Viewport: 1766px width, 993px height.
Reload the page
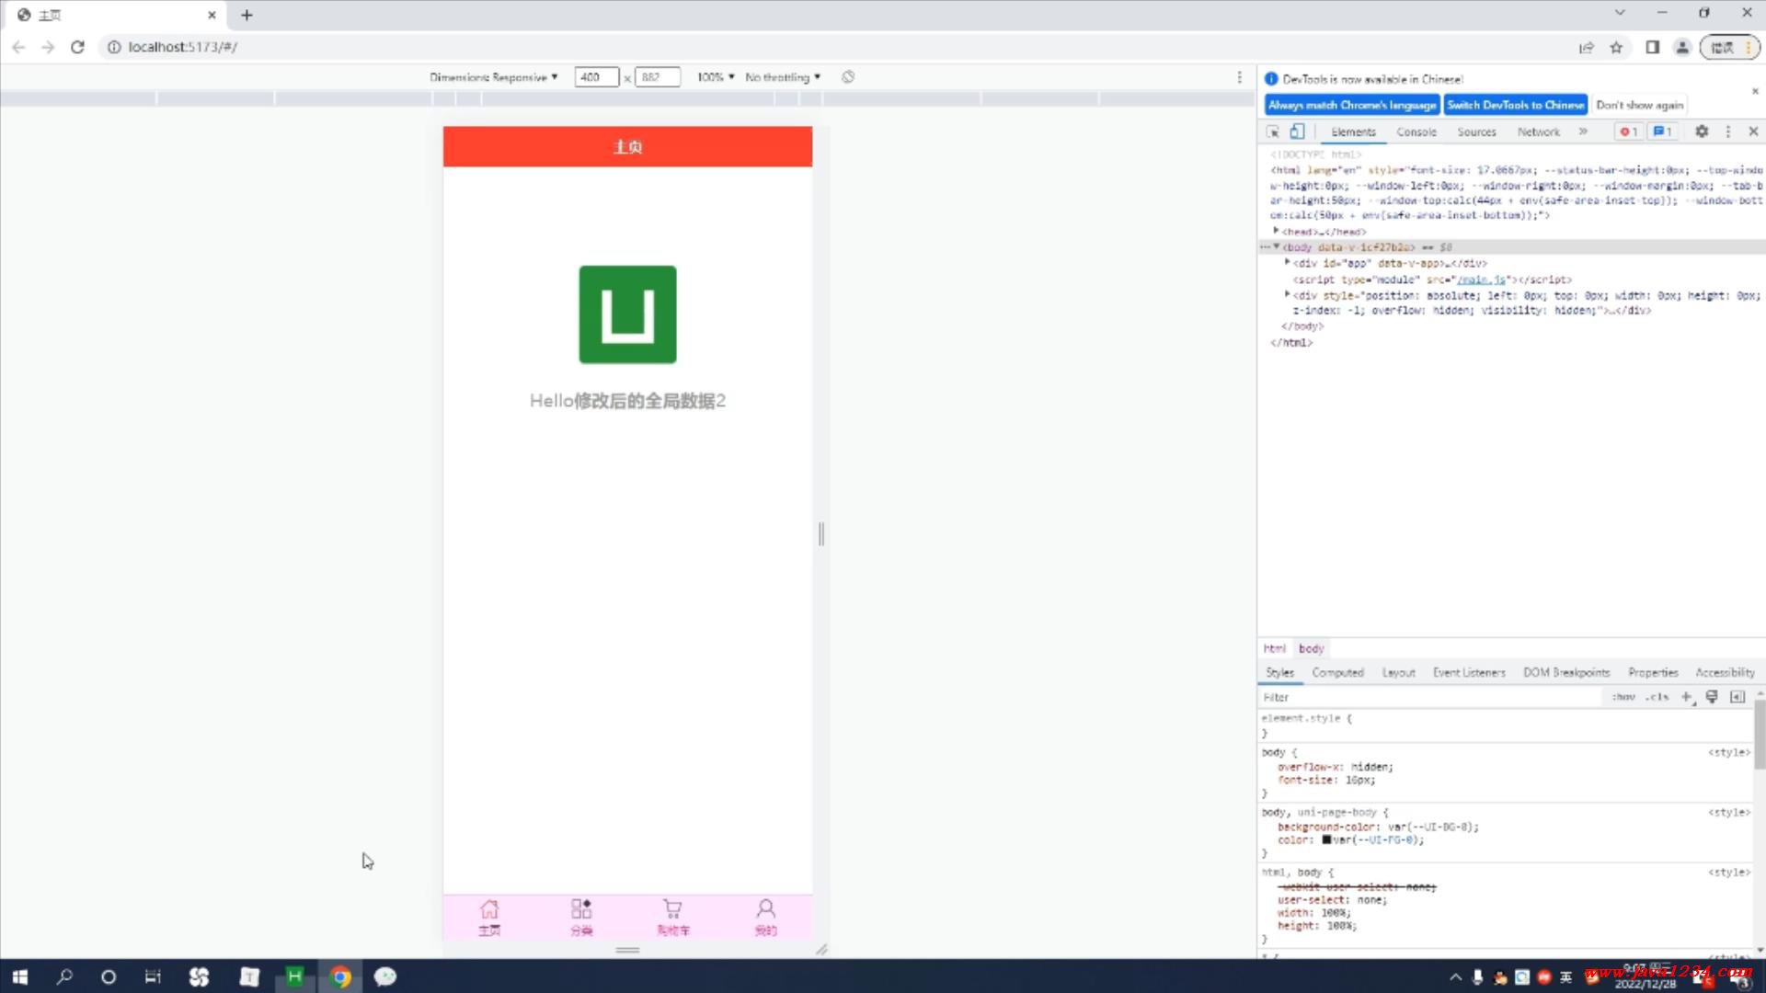pos(77,47)
